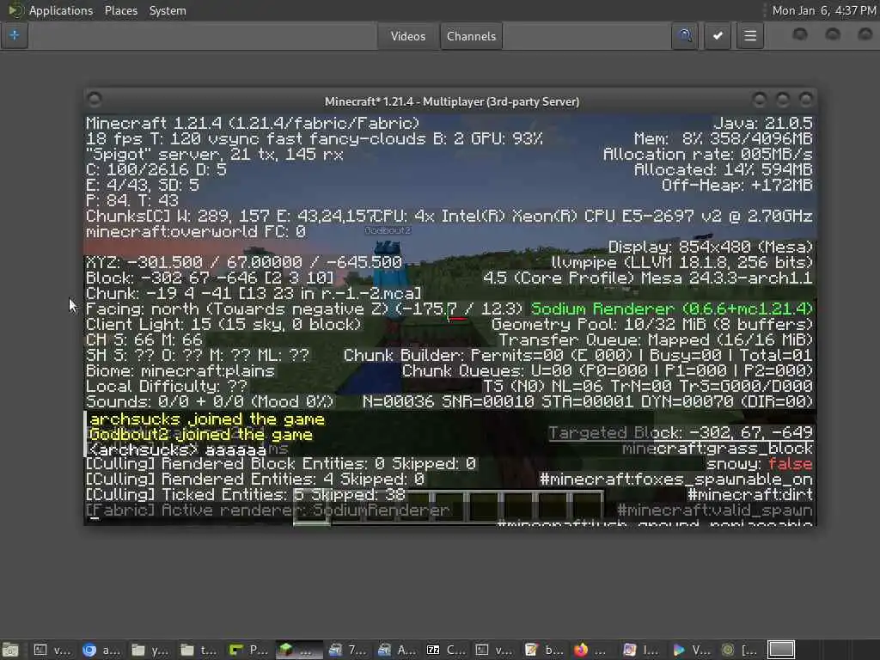Click the blue plus add button
The width and height of the screenshot is (880, 660).
tap(15, 36)
